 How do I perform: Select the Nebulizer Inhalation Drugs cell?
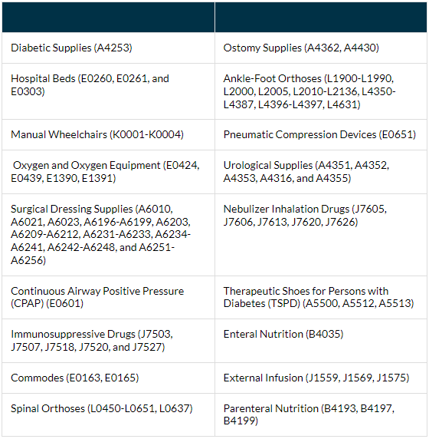321,235
